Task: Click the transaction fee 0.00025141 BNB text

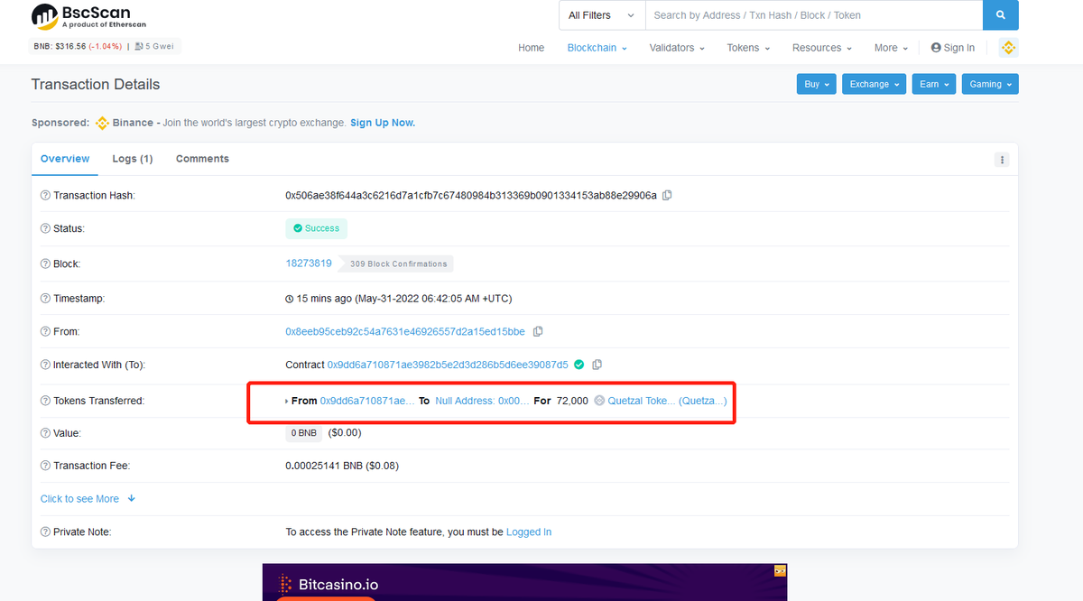Action: [342, 466]
